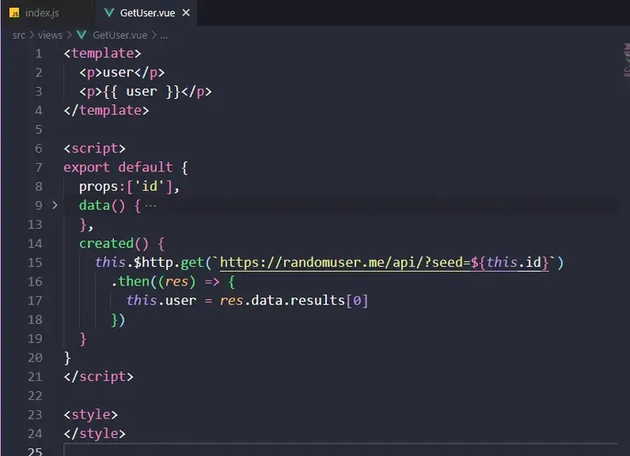Click the props:['id'] line
The width and height of the screenshot is (630, 456).
[129, 187]
